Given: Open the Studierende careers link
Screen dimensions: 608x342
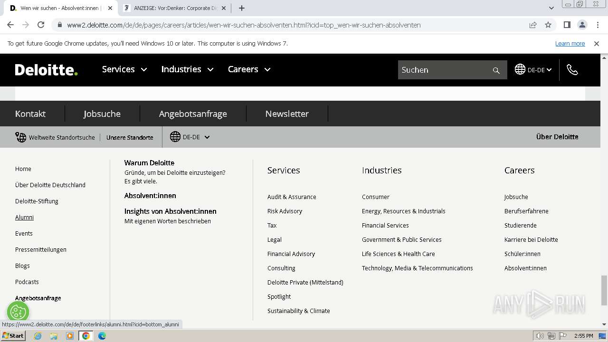Looking at the screenshot, I should point(521,225).
